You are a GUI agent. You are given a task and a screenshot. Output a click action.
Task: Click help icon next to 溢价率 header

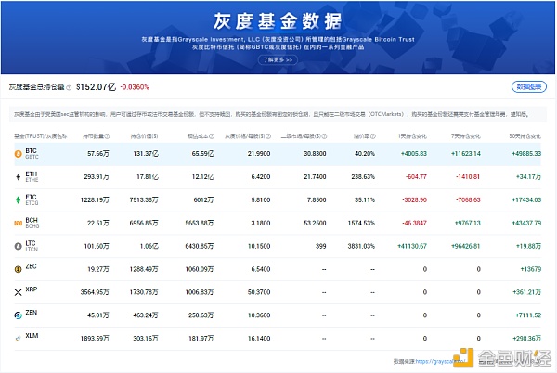coord(373,136)
